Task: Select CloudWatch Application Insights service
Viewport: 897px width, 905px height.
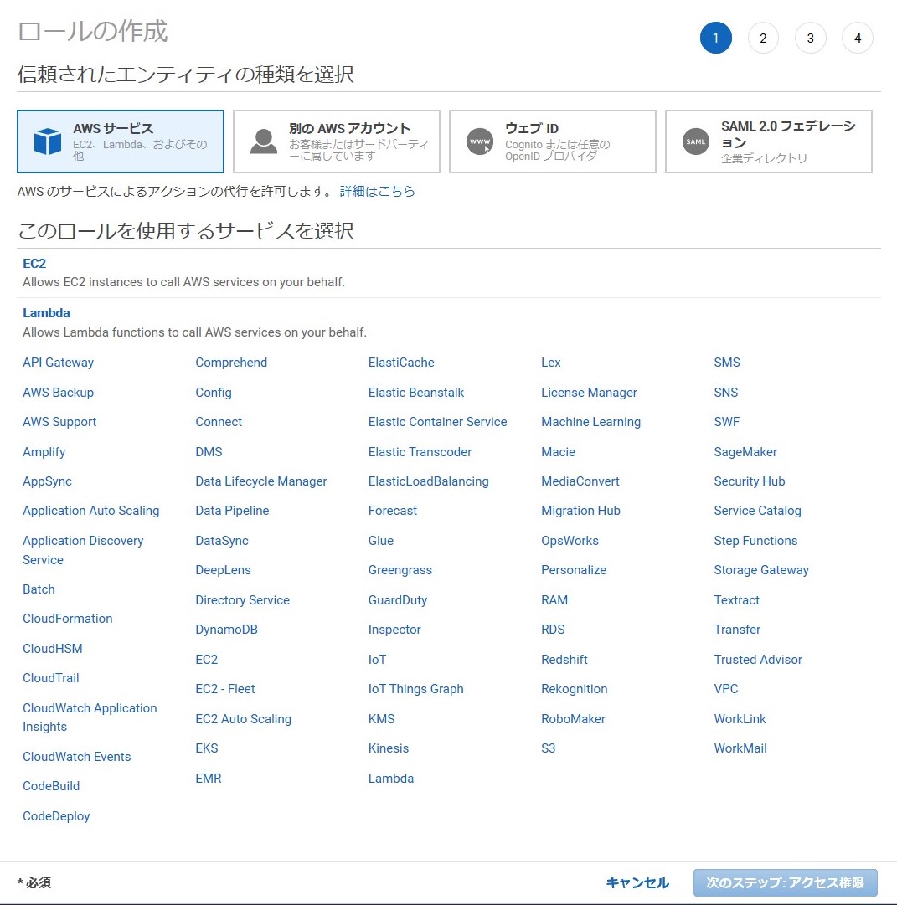Action: coord(90,717)
